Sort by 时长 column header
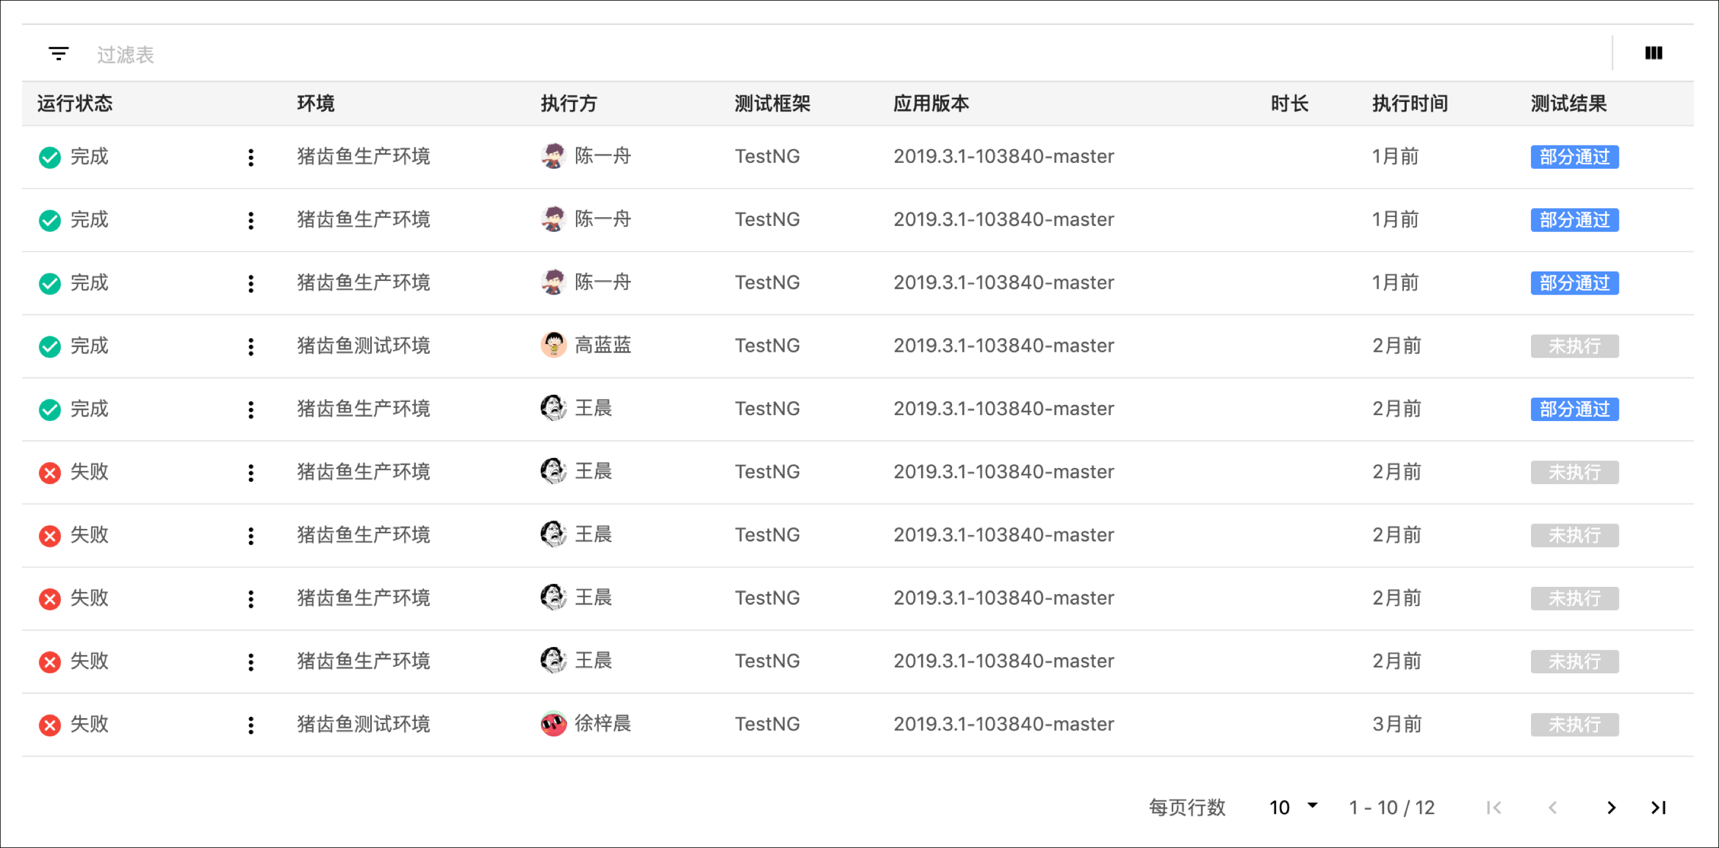 point(1289,103)
